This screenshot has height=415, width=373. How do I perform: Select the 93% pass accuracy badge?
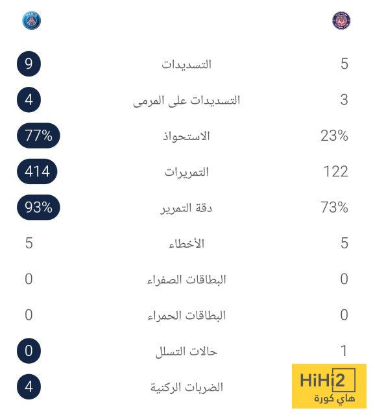pos(38,207)
